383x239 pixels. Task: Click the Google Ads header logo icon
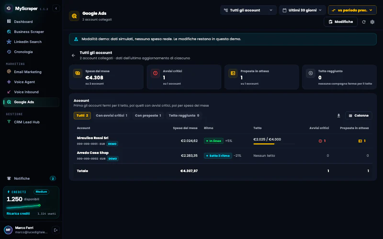(x=74, y=16)
